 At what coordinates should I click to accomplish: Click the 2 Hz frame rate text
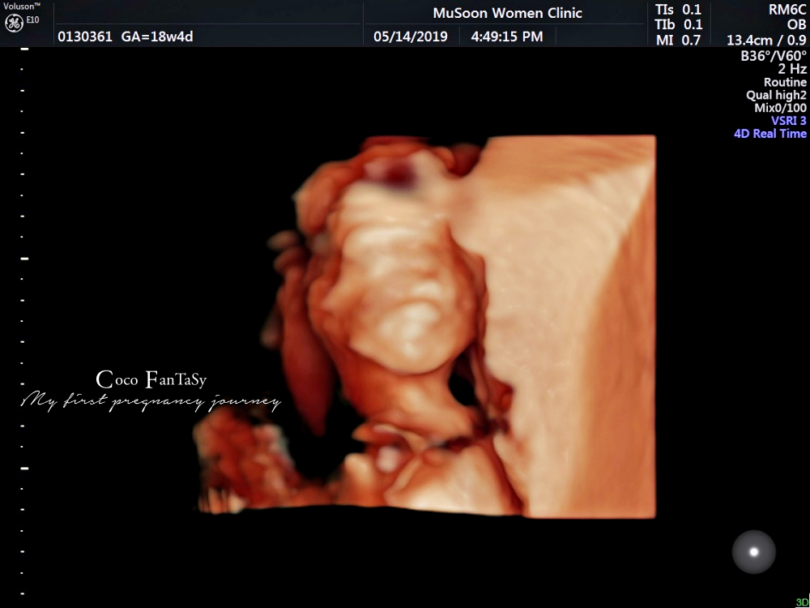pos(792,69)
